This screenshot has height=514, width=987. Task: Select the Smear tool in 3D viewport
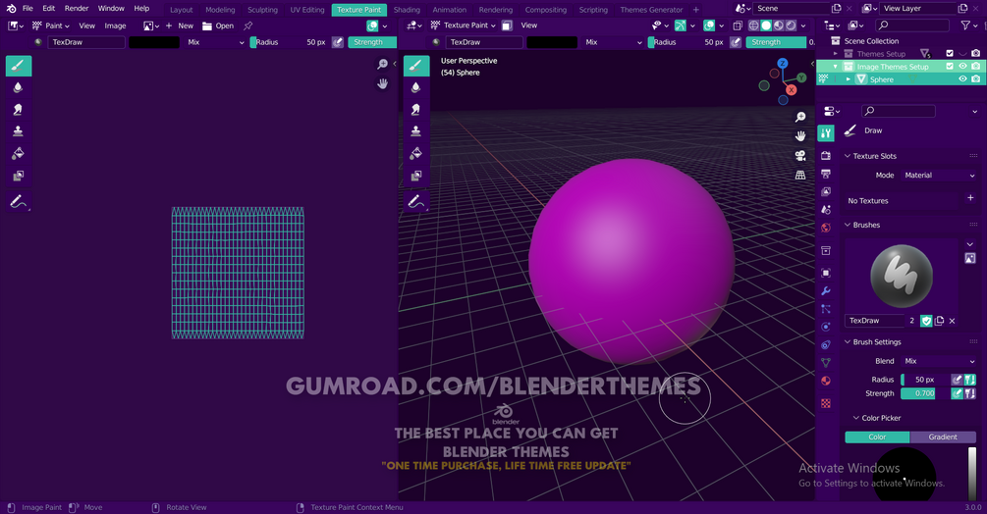(x=416, y=109)
